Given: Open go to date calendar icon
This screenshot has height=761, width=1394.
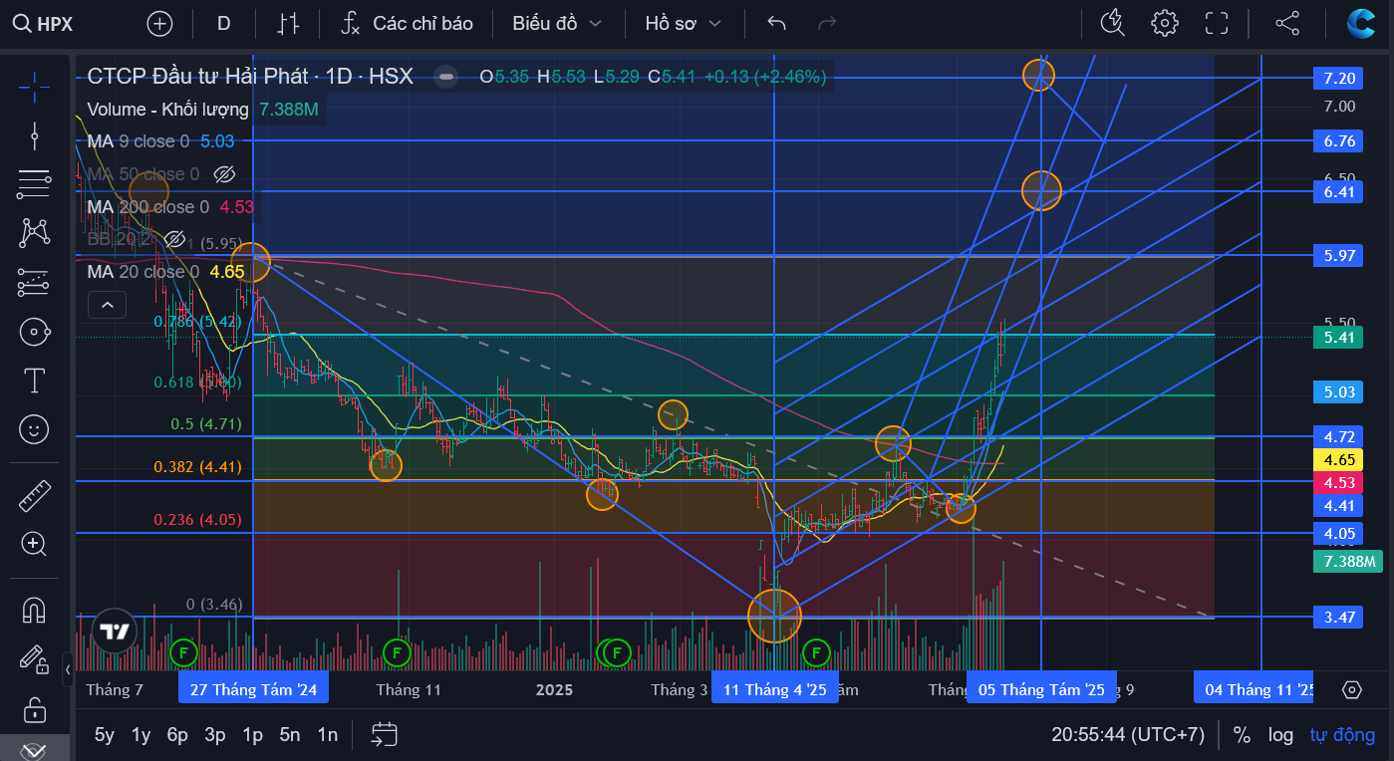Looking at the screenshot, I should tap(384, 735).
